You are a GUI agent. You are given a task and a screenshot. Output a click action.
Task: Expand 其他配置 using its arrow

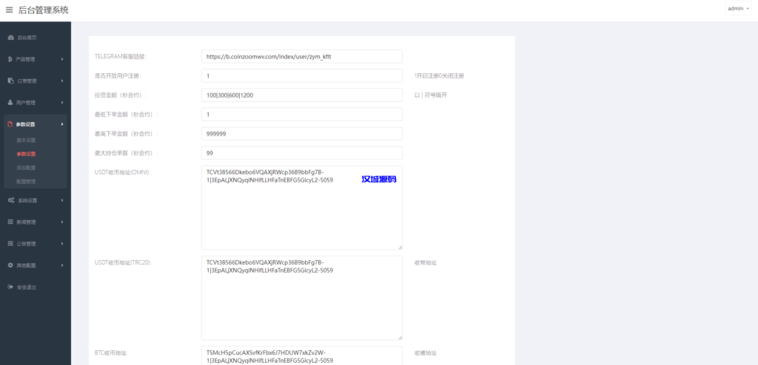pyautogui.click(x=62, y=265)
